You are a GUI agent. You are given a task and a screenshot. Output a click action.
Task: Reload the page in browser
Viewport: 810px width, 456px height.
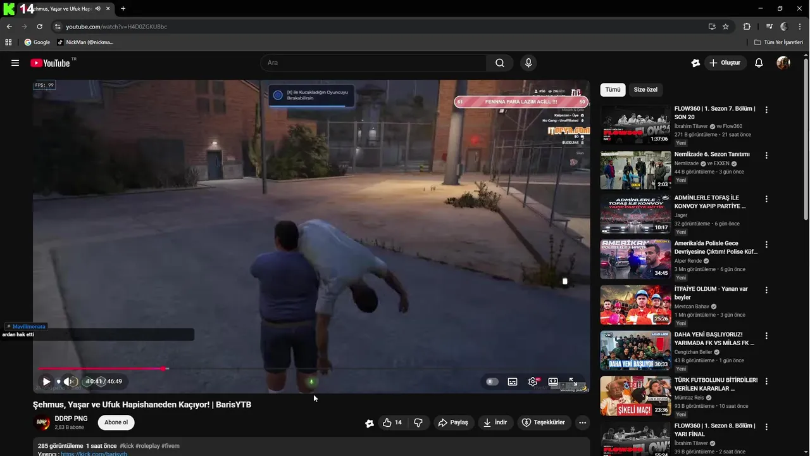[x=39, y=27]
